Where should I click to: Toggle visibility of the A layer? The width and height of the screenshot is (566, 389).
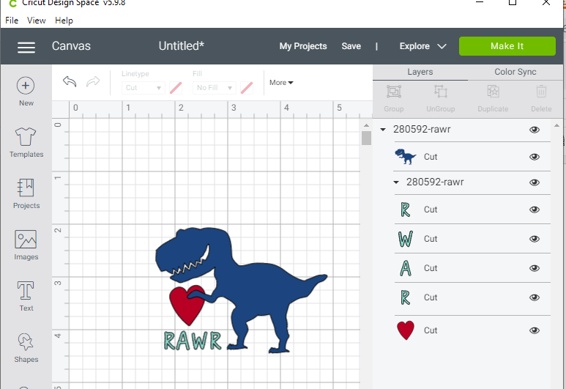(535, 268)
